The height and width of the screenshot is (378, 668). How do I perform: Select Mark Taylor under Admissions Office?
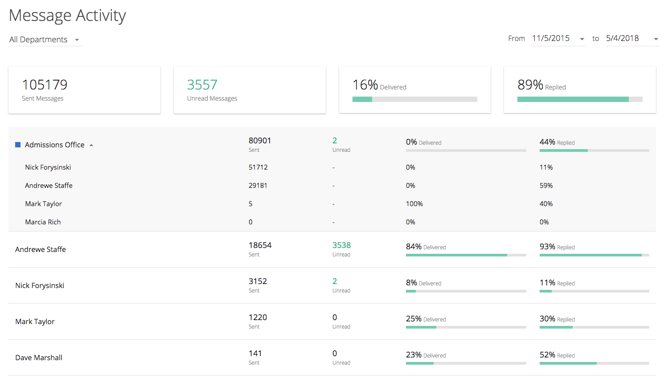pos(43,204)
